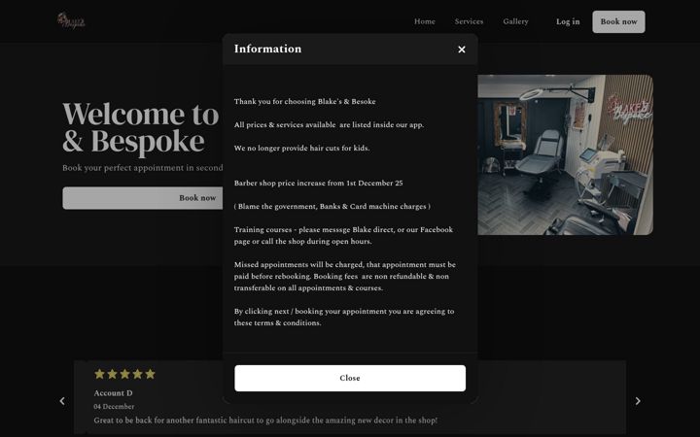
Task: Click the 'Blame the government, Banks & Card machine charges' line
Action: click(332, 207)
